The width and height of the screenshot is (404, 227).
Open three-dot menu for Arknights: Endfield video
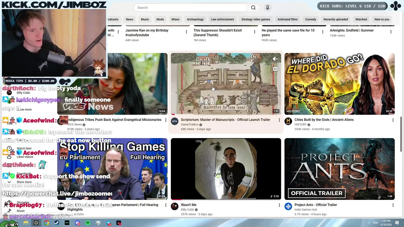(391, 32)
